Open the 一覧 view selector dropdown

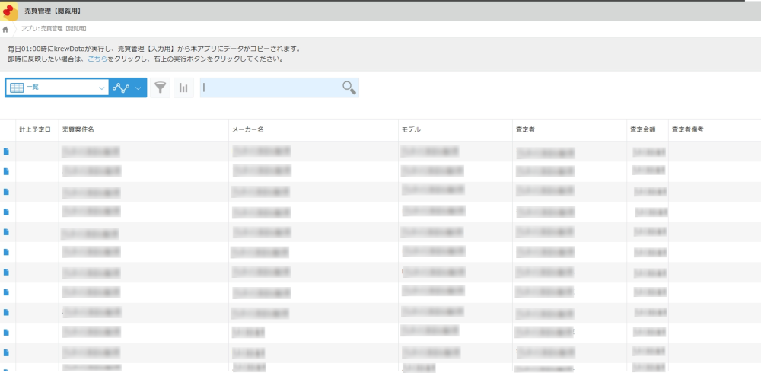(57, 88)
